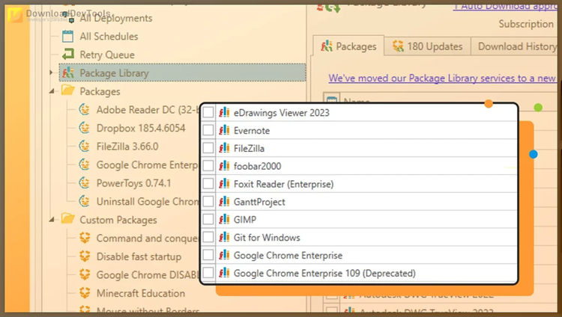Open the Auto Download approvals link
This screenshot has width=562, height=317.
505,7
